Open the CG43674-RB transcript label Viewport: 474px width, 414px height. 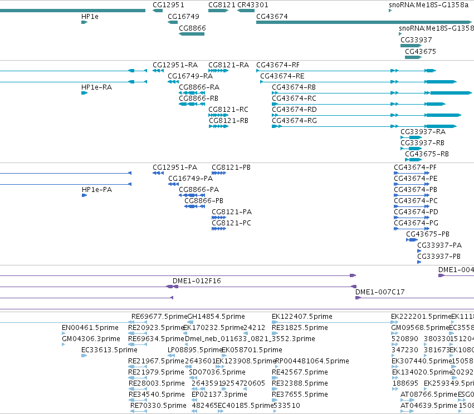pyautogui.click(x=294, y=87)
